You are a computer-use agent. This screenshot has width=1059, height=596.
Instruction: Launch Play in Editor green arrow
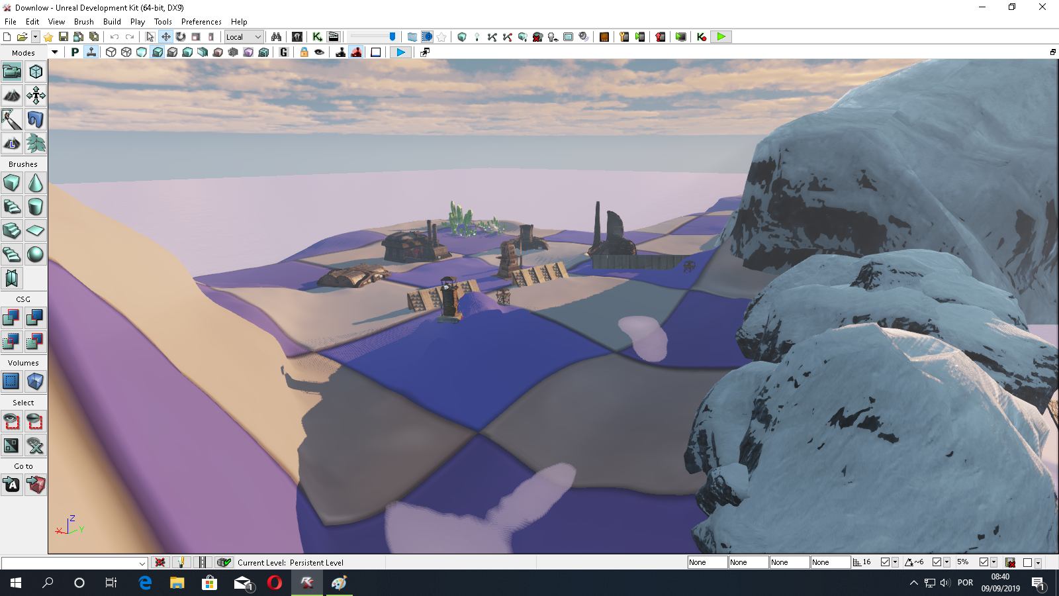[721, 37]
